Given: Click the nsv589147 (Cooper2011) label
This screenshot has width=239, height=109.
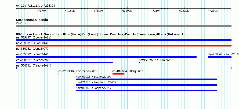Looking at the screenshot, I should [34, 37].
